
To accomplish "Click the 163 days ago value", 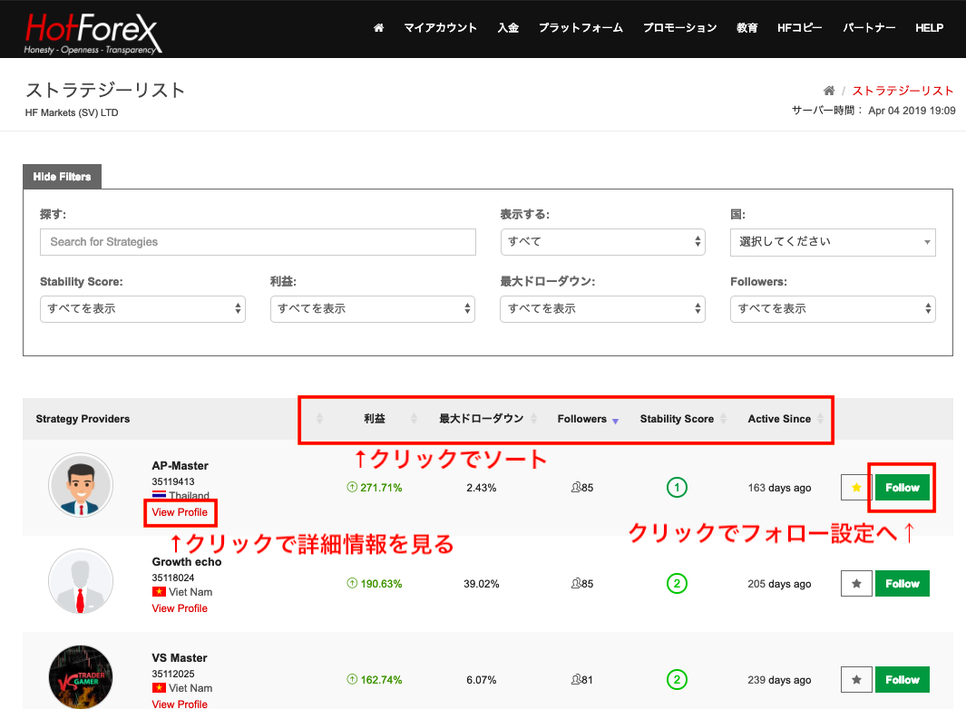I will pyautogui.click(x=779, y=488).
